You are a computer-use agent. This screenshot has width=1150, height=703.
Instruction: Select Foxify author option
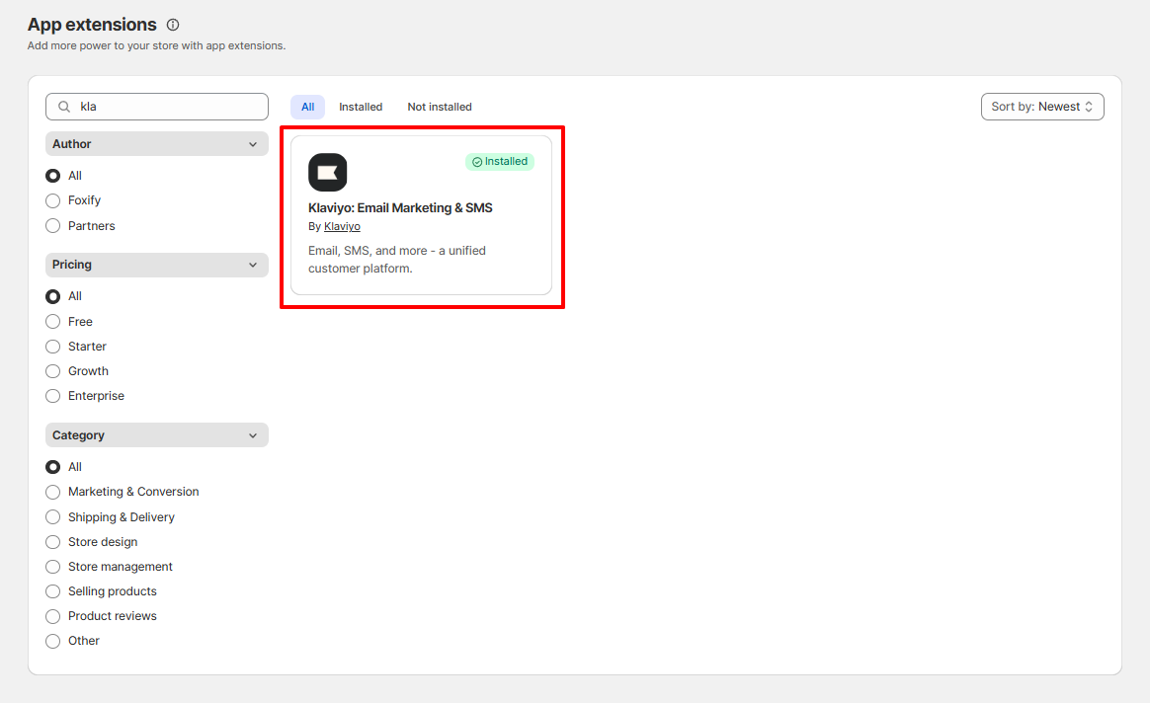(x=52, y=200)
